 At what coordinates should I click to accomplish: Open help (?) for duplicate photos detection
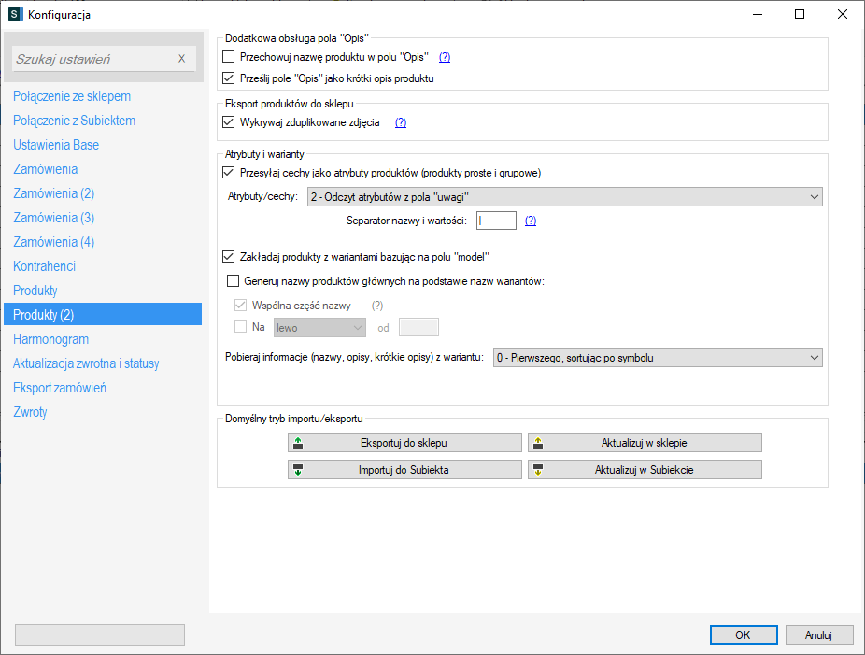point(401,122)
